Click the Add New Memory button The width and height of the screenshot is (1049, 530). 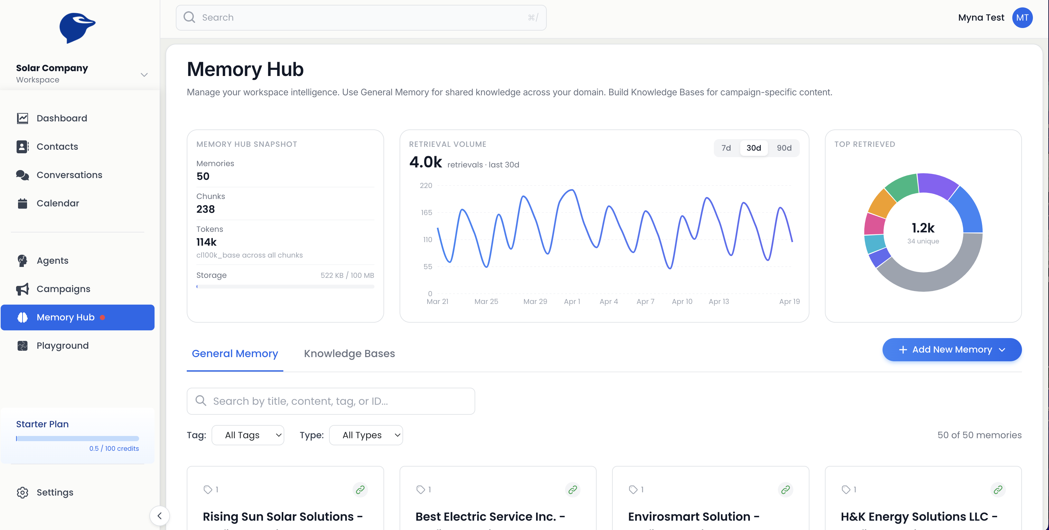pos(951,350)
